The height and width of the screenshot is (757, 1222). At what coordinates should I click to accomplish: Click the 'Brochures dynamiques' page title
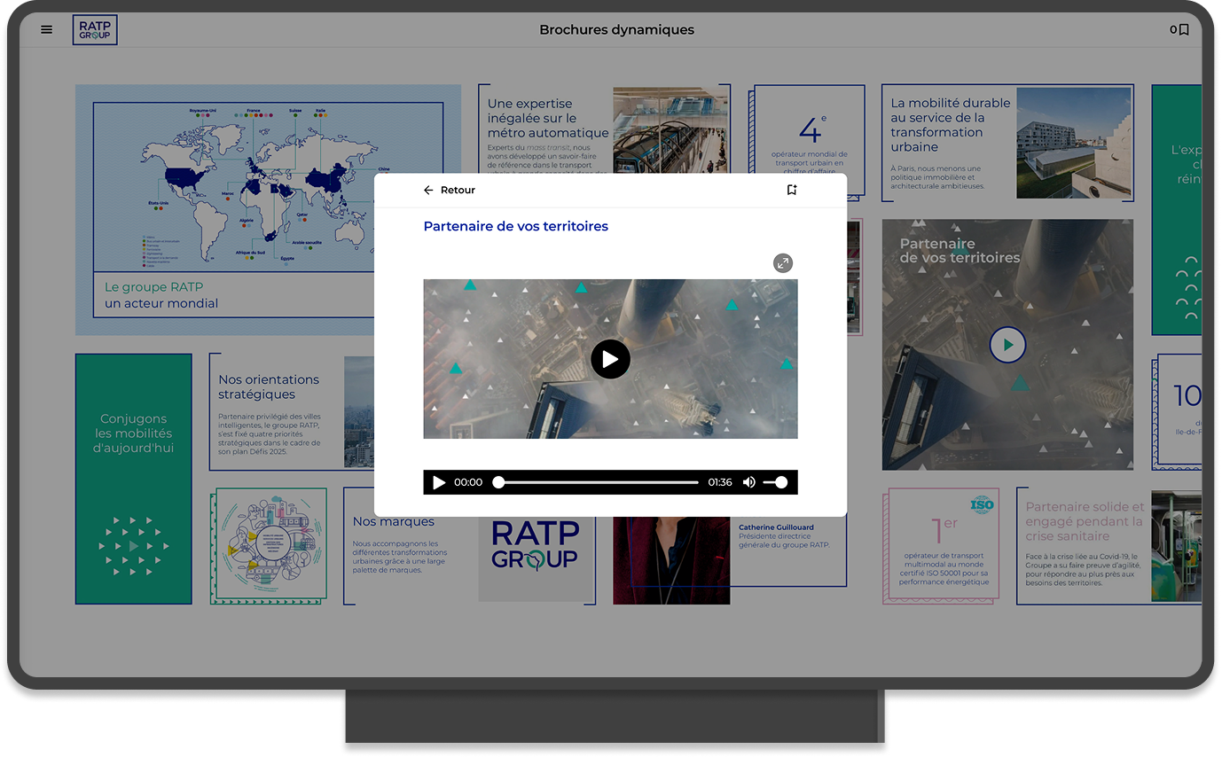[617, 30]
